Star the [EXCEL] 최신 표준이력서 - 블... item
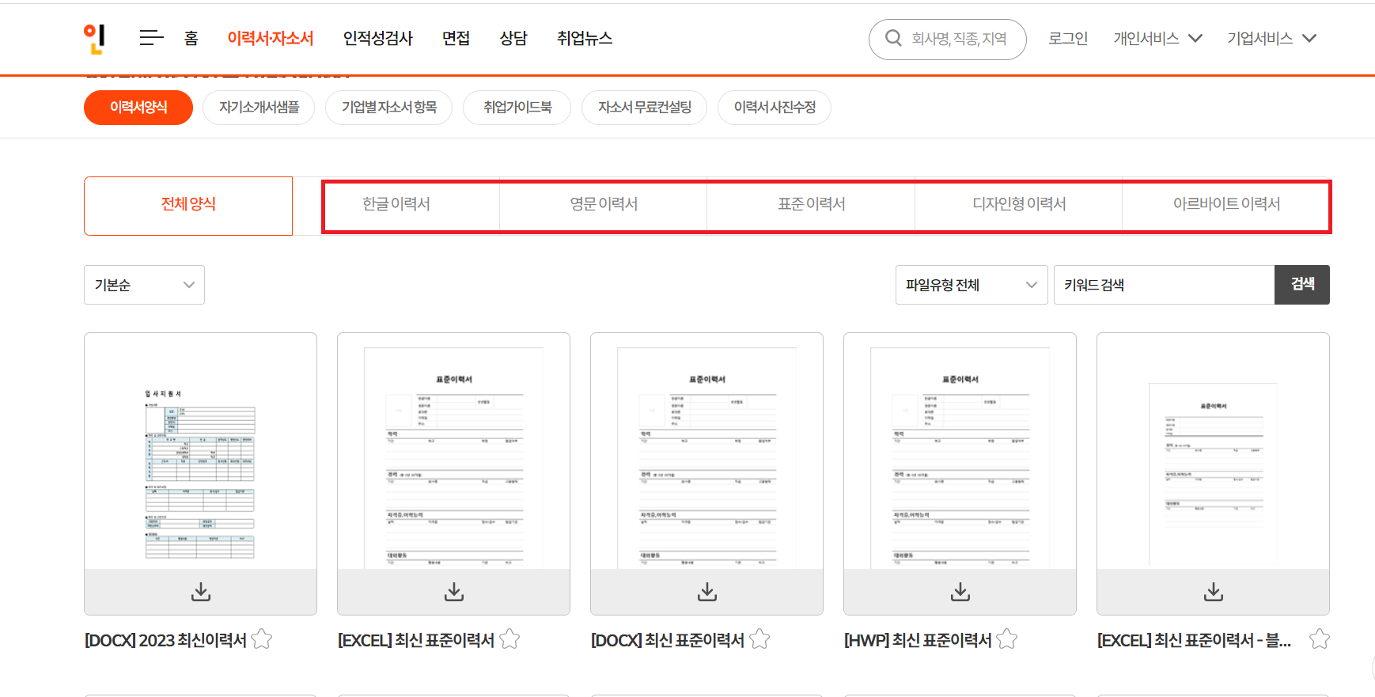The height and width of the screenshot is (697, 1375). (x=1320, y=638)
